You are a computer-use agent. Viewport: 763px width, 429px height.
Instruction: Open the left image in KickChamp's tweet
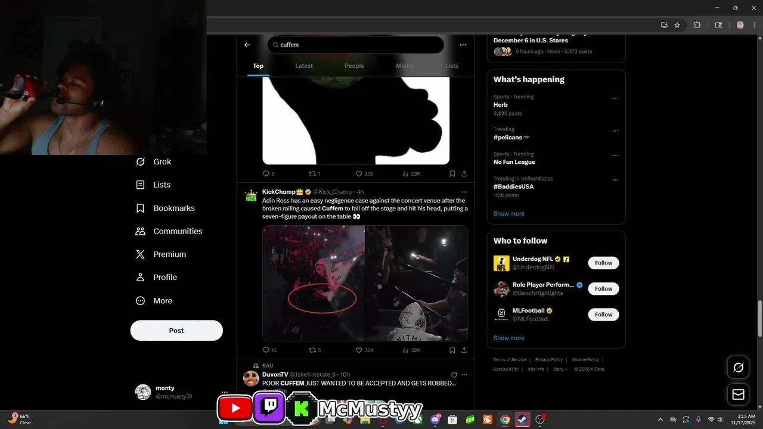(314, 283)
